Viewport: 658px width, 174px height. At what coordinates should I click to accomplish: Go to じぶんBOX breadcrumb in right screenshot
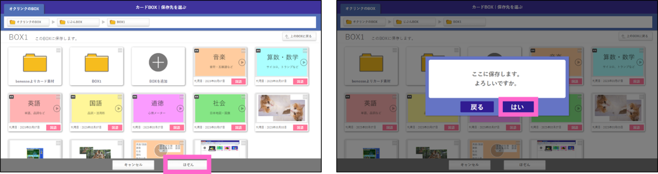[415, 22]
